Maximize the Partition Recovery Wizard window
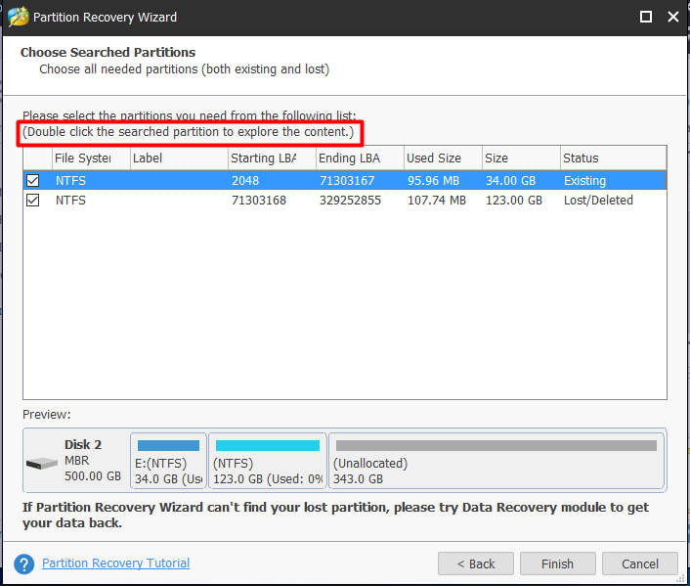This screenshot has width=690, height=586. tap(646, 17)
